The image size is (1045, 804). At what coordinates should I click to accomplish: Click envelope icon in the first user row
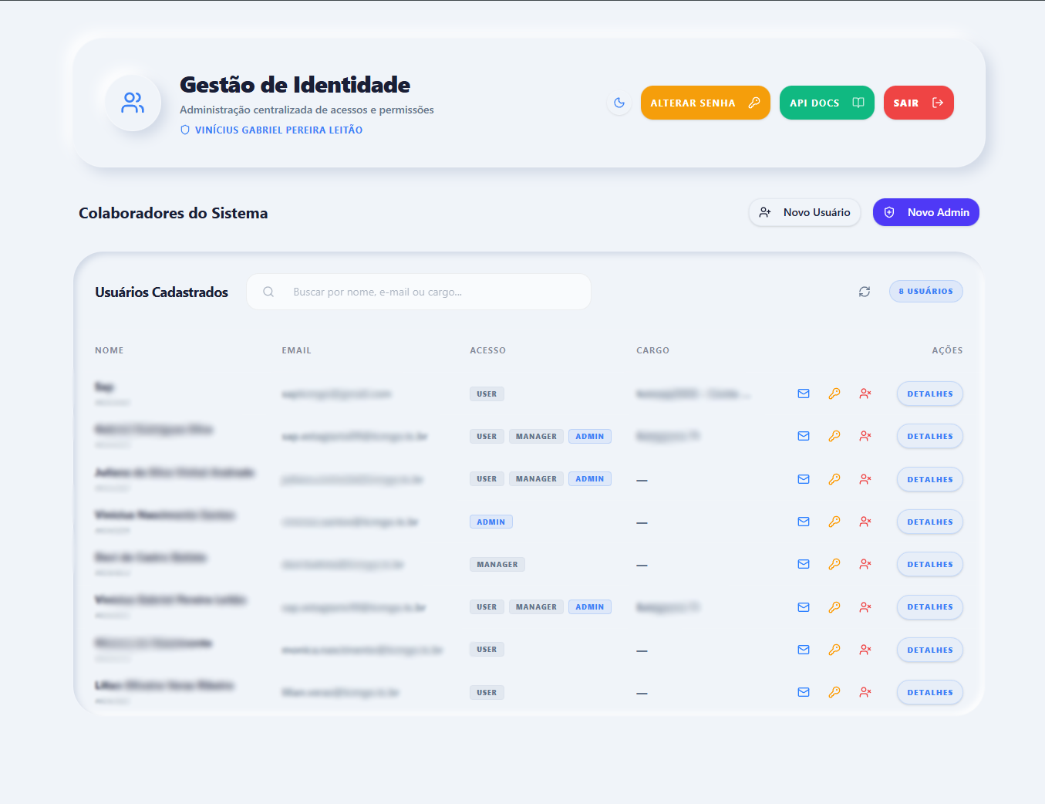click(x=804, y=394)
